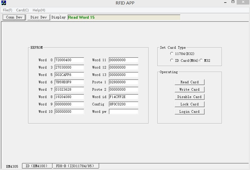Click the Read Card button
Viewport: 250px width, 170px height.
189,82
